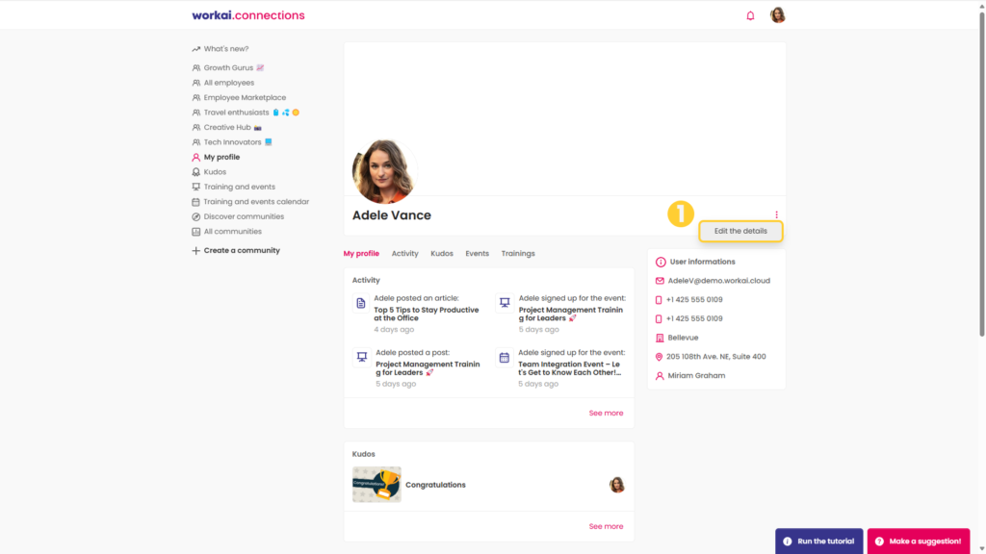Image resolution: width=986 pixels, height=554 pixels.
Task: Click Make a suggestion button
Action: (918, 541)
